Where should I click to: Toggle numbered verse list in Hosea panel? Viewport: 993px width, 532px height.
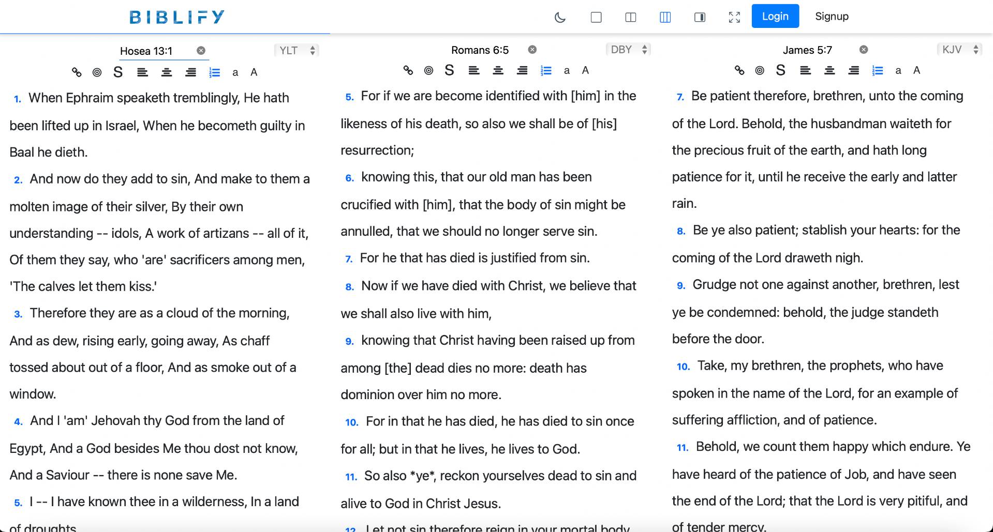pos(215,72)
